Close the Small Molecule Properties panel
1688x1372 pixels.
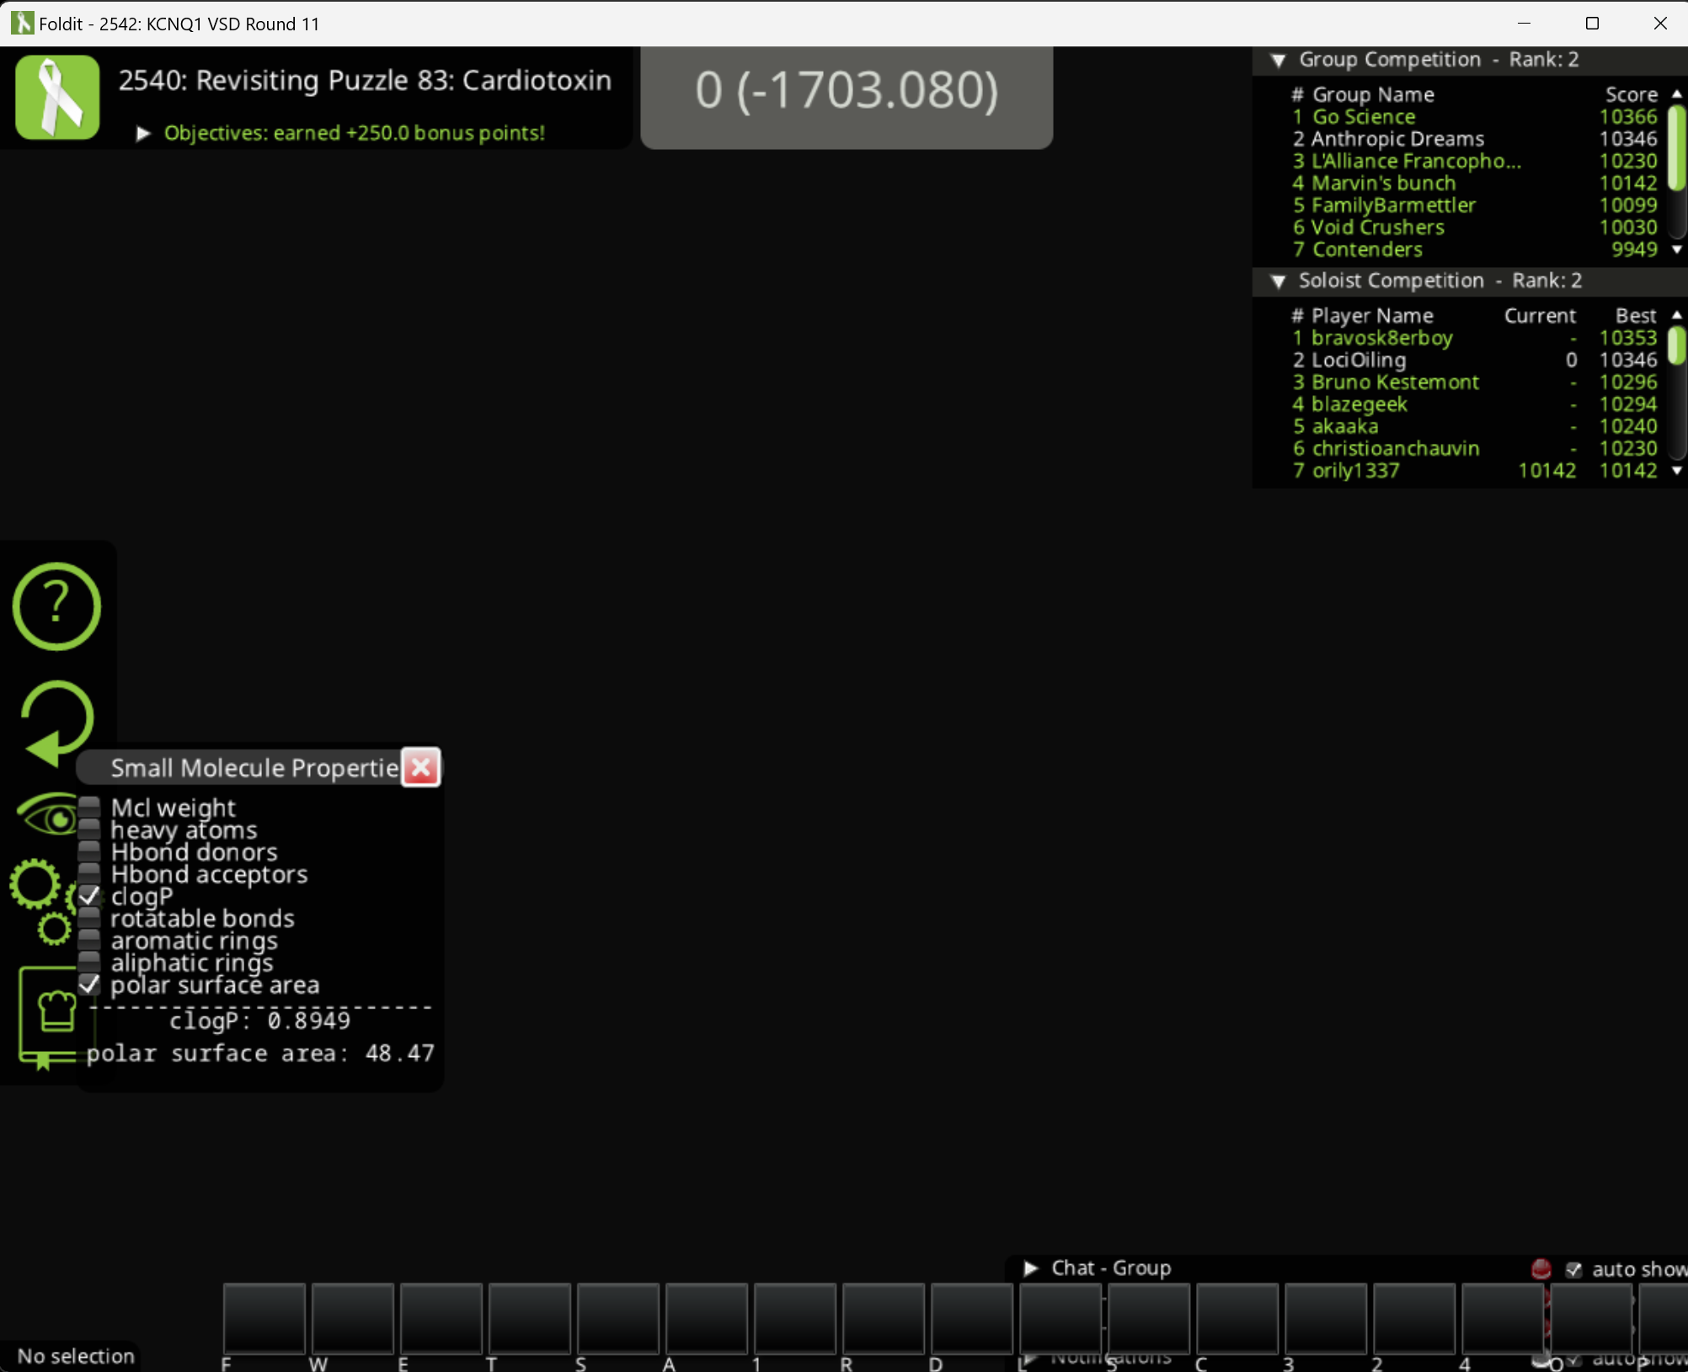coord(421,767)
